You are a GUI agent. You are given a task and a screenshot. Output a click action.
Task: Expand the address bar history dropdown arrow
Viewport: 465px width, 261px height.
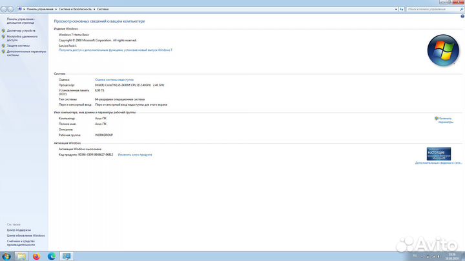[396, 10]
